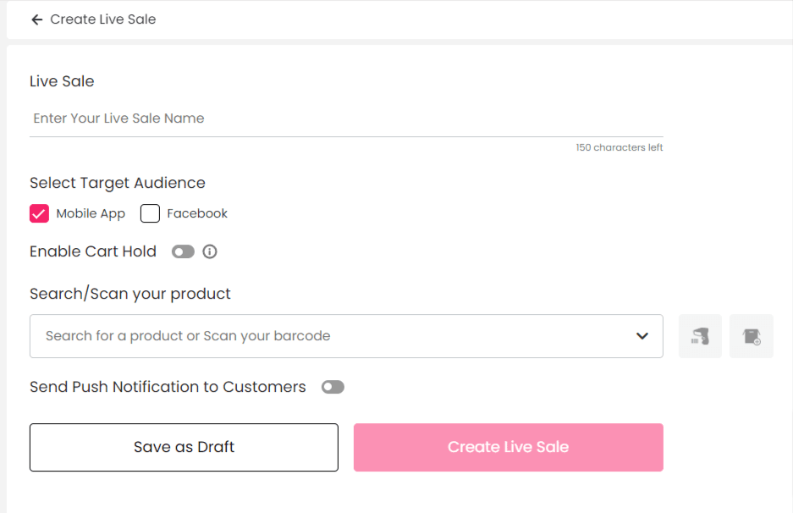Click the Create Live Sale page title

(x=103, y=19)
